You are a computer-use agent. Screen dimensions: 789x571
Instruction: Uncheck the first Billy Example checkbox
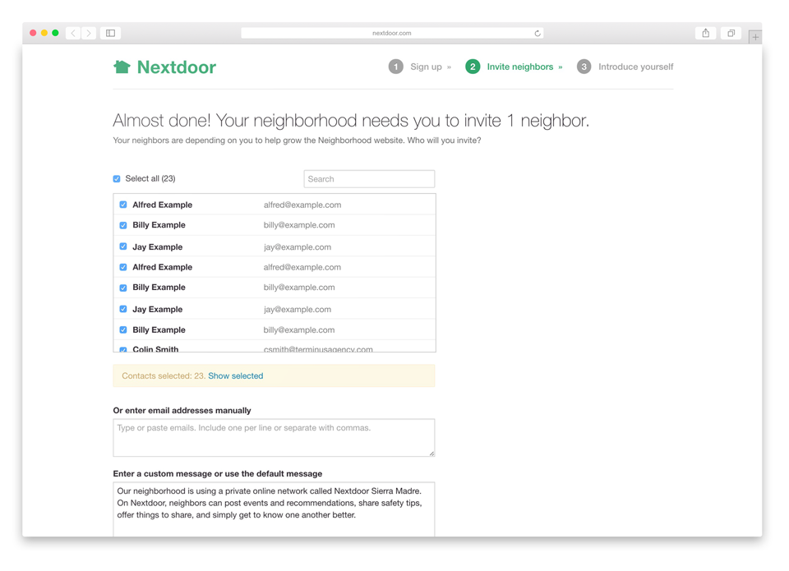click(123, 225)
